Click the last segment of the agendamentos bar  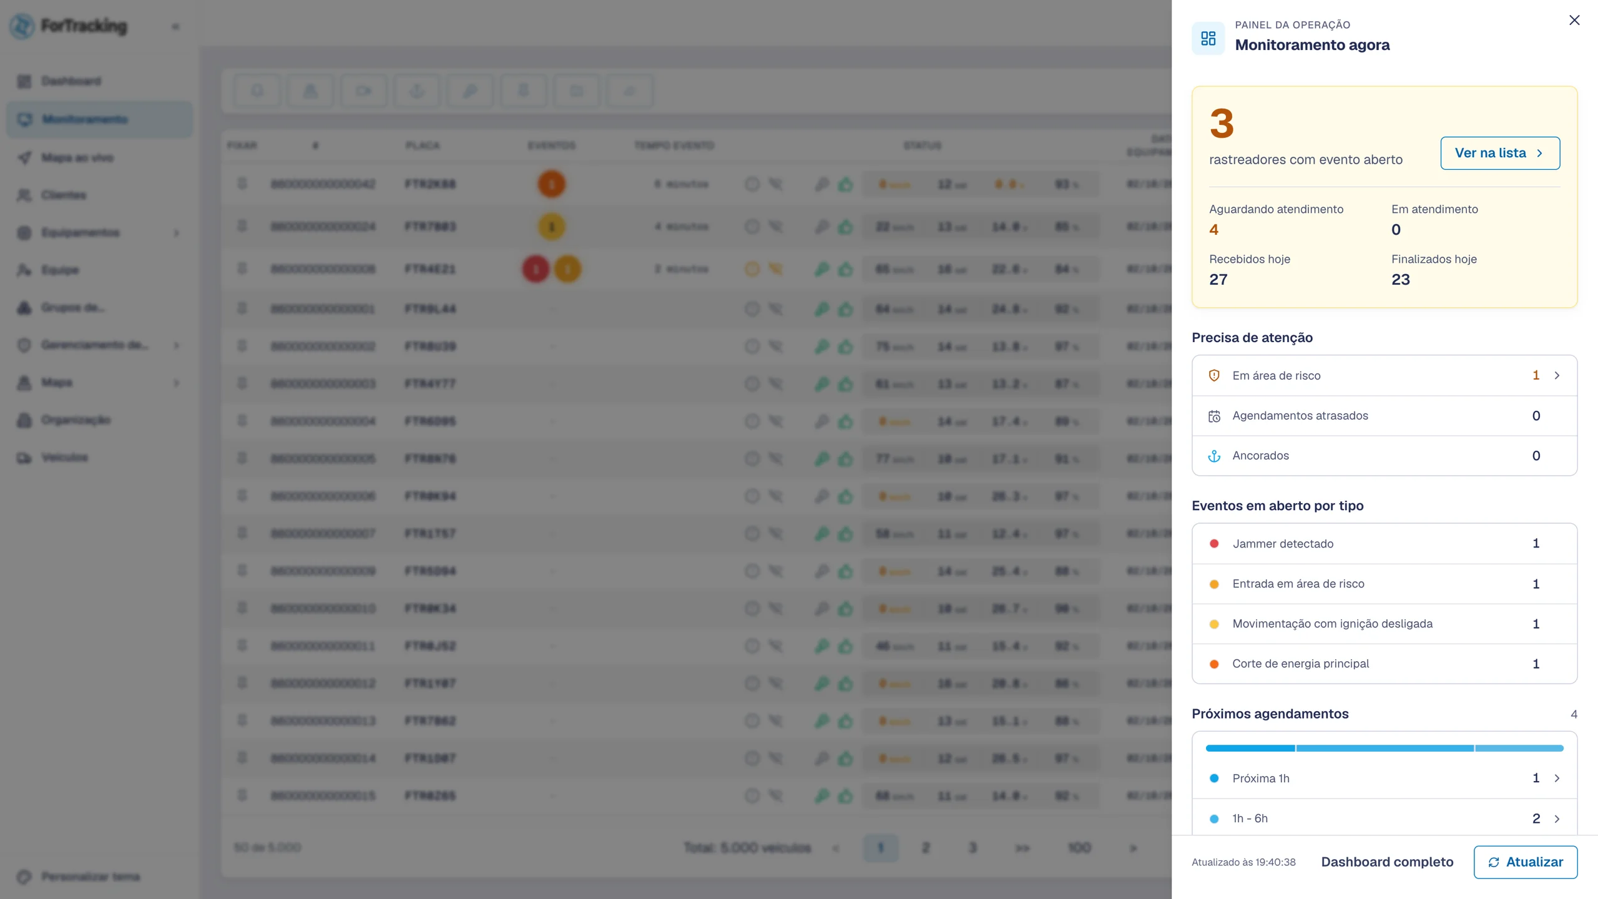pyautogui.click(x=1519, y=748)
